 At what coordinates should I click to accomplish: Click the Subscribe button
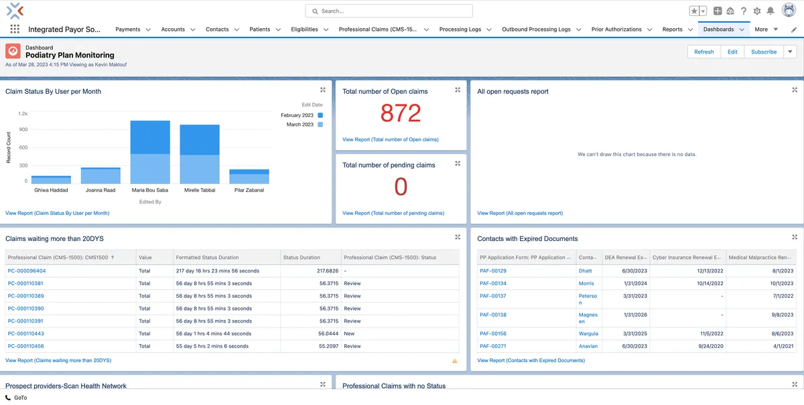[x=764, y=52]
